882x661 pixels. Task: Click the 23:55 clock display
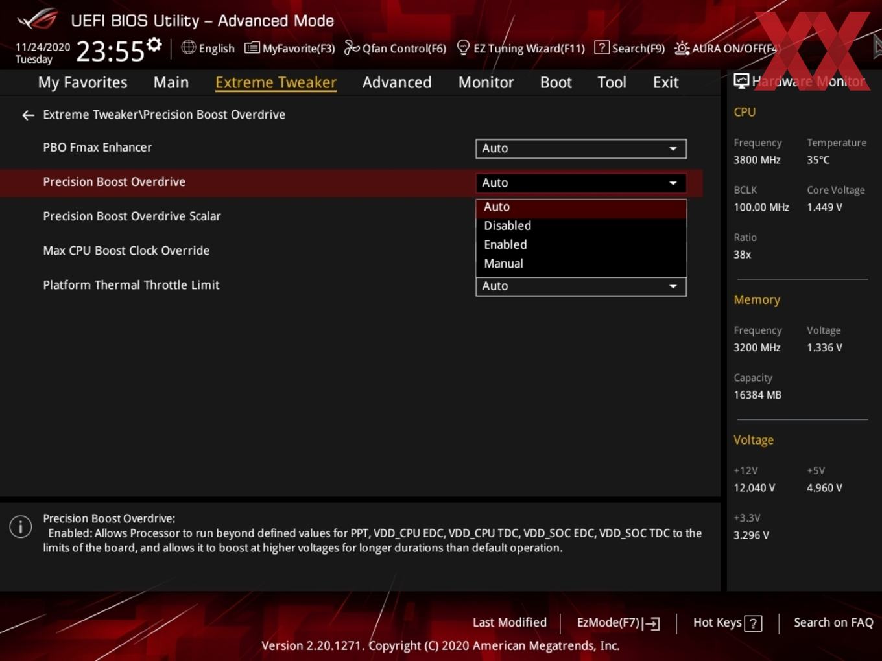[x=110, y=51]
